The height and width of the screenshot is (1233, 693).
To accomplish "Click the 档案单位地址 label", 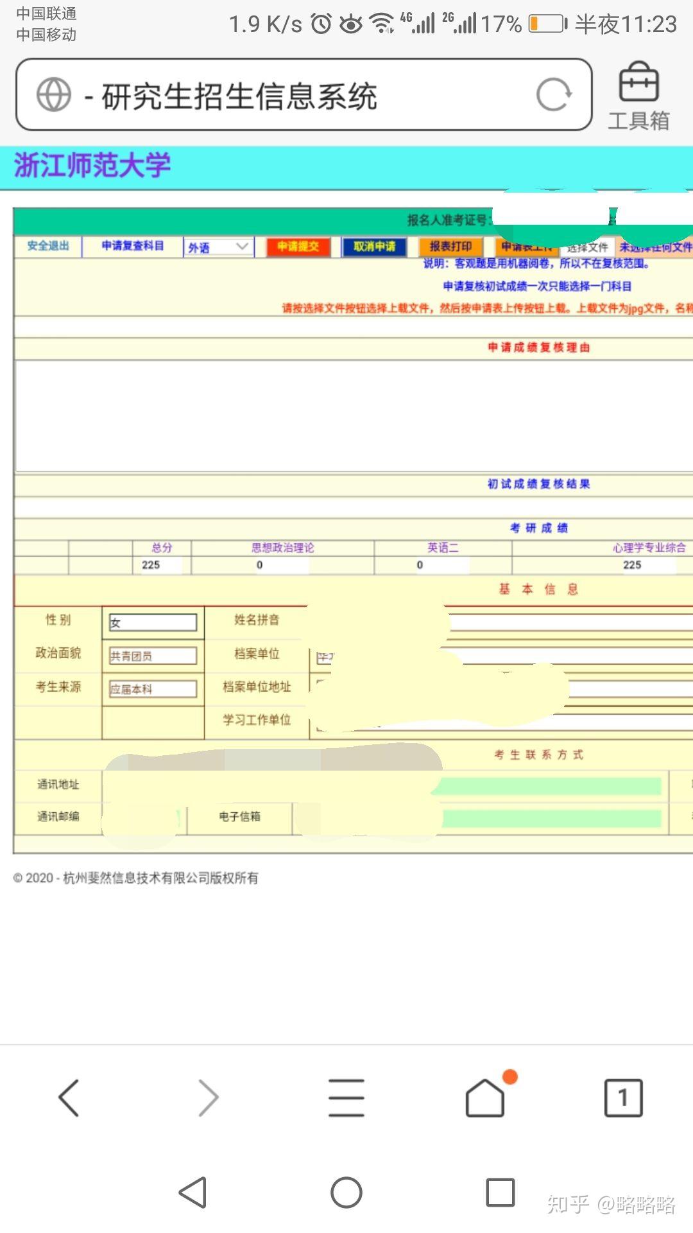I will [x=257, y=686].
